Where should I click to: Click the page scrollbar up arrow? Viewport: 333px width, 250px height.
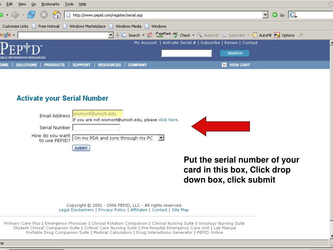(x=331, y=43)
